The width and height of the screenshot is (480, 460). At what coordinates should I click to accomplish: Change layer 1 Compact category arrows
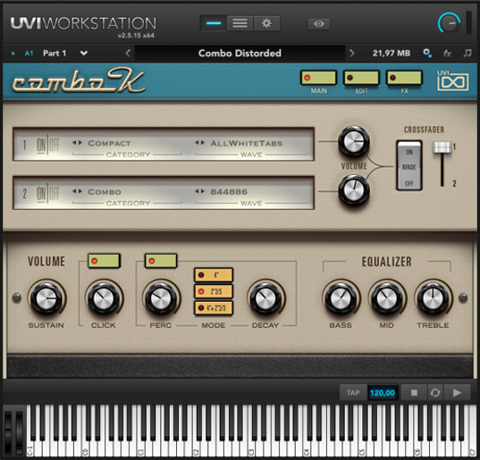click(77, 143)
